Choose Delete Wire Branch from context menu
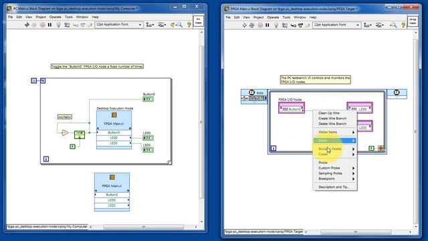 coord(335,124)
